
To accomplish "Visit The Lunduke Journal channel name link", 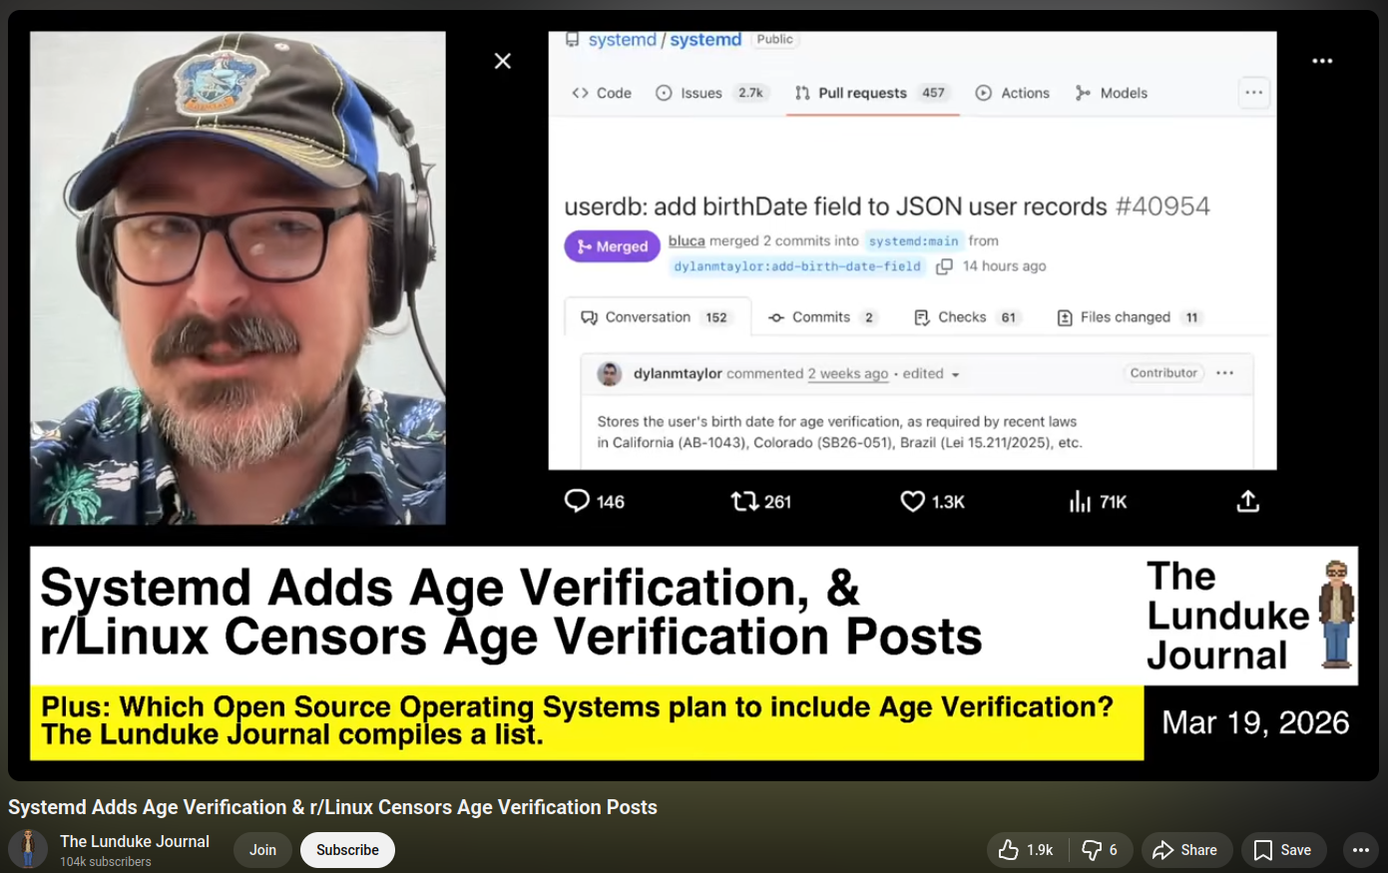I will point(135,841).
